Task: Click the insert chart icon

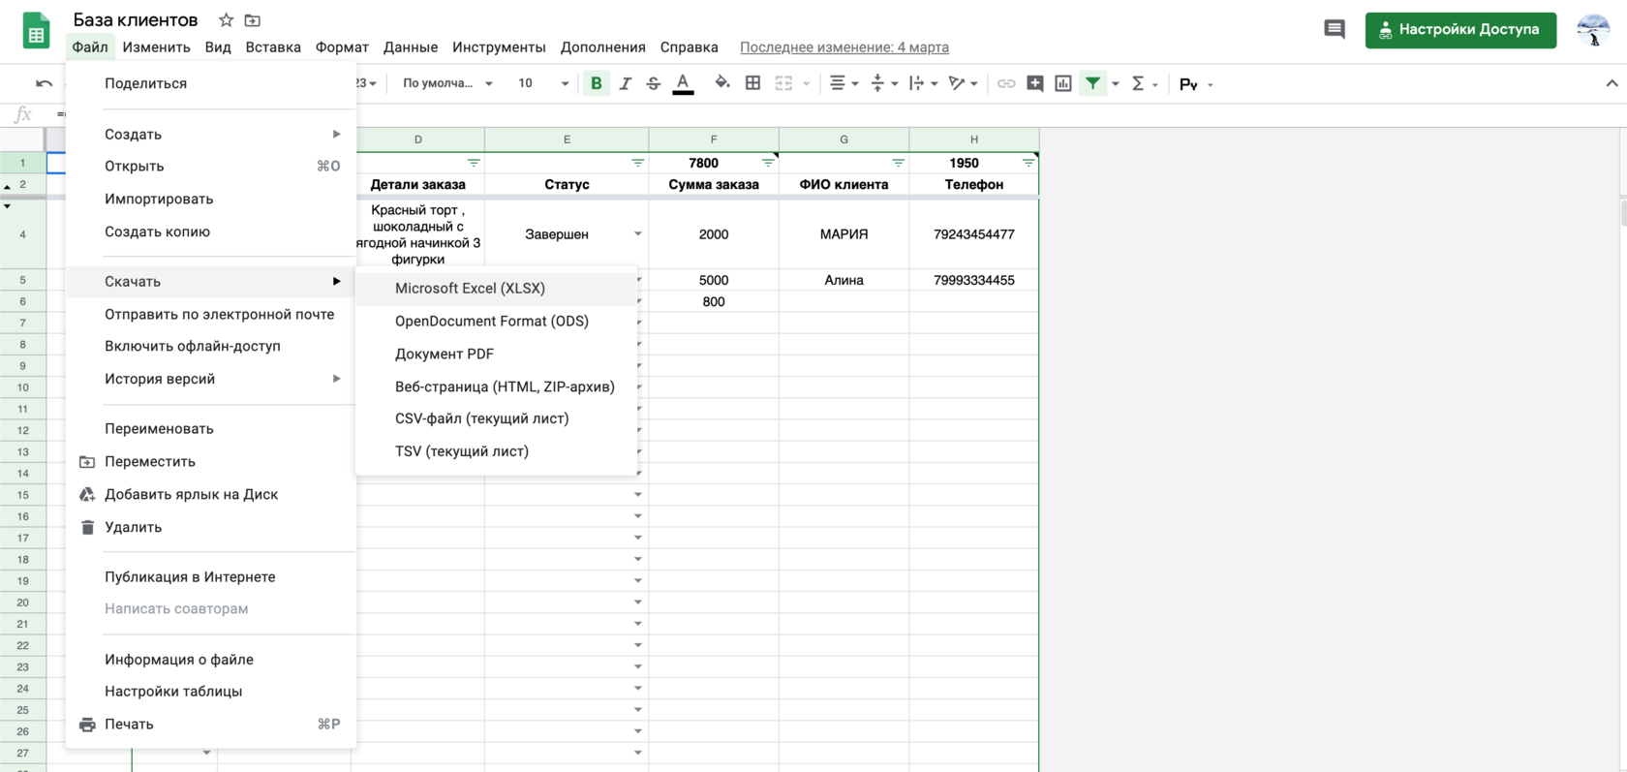Action: coord(1063,83)
